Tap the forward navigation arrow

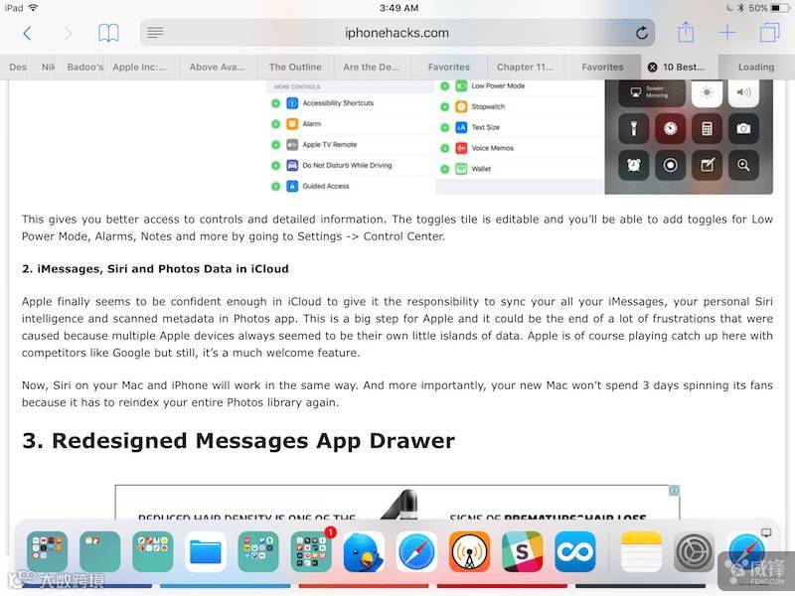68,34
